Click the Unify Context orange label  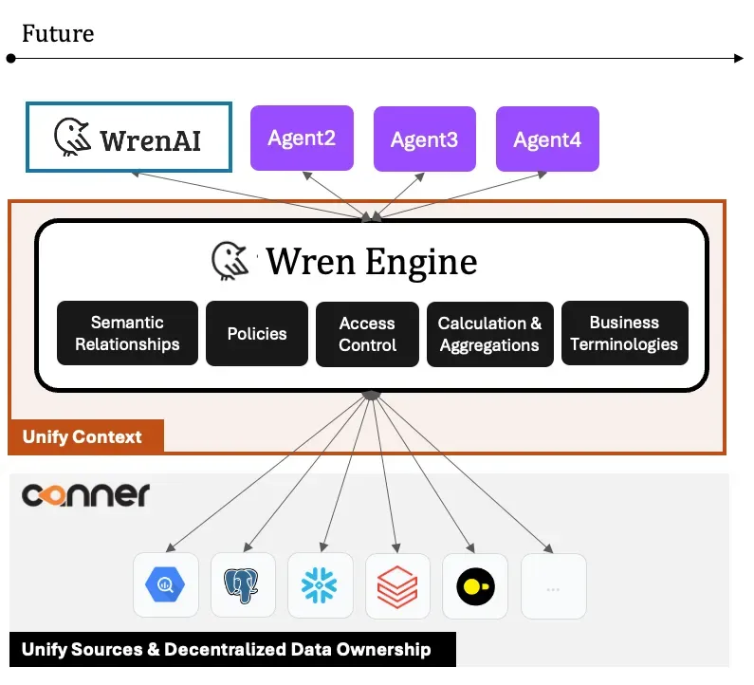(85, 437)
